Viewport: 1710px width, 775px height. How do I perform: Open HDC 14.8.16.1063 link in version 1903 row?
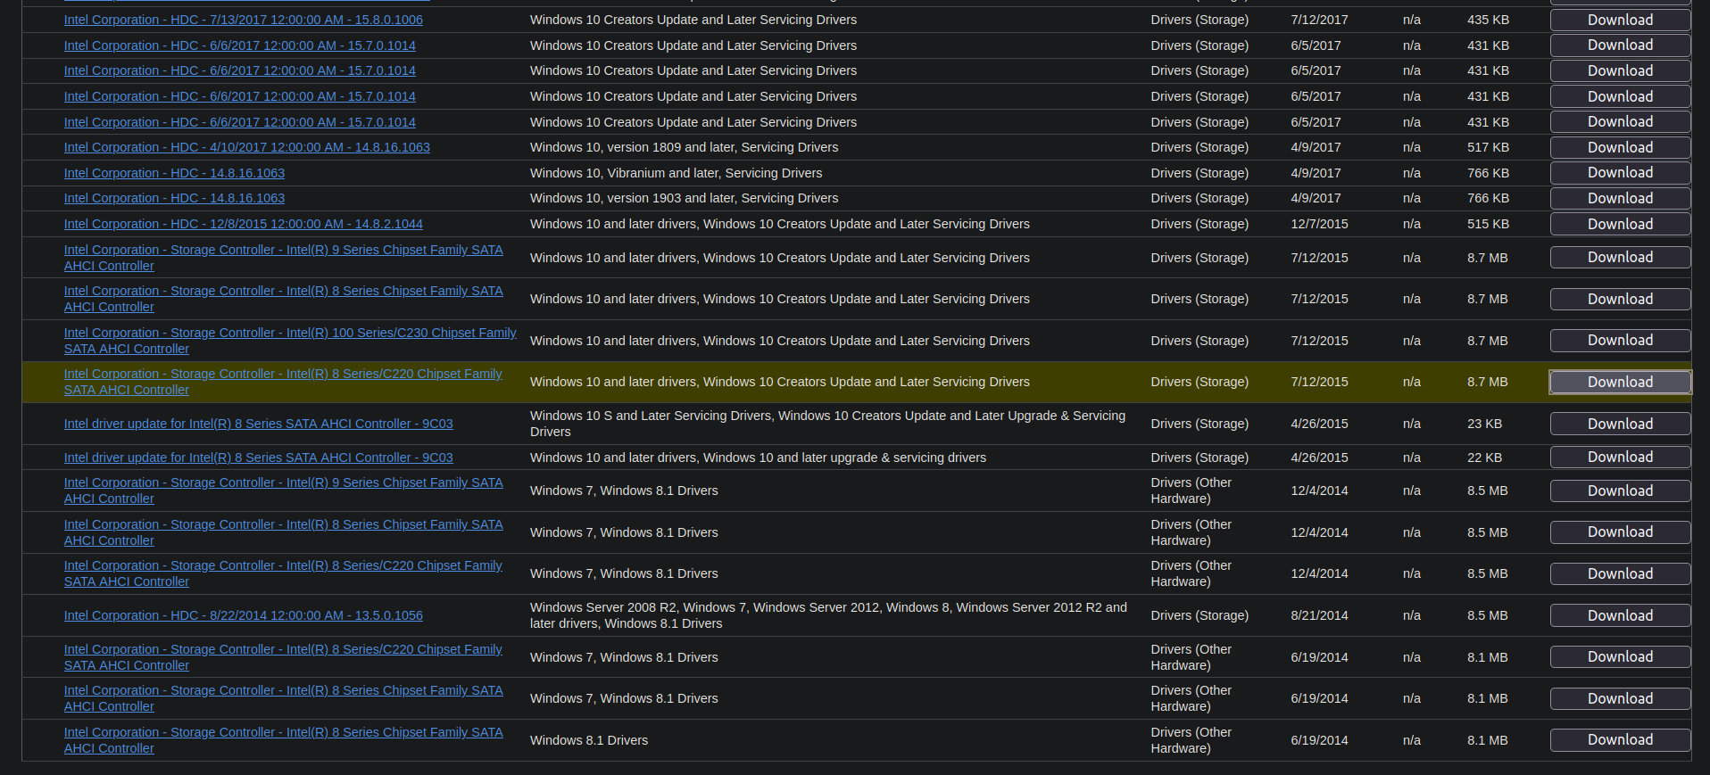click(x=174, y=198)
